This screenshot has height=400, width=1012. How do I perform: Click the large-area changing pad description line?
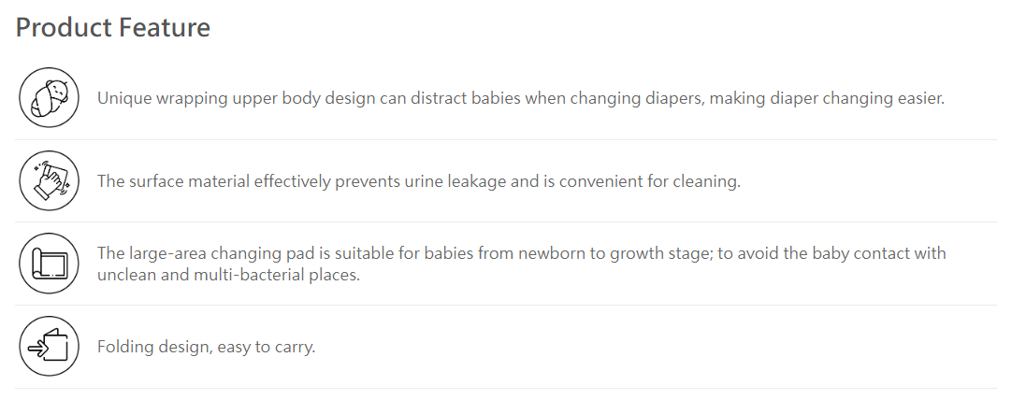pos(522,253)
